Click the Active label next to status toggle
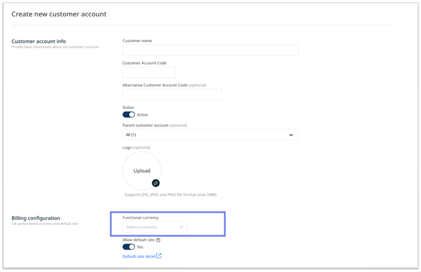Viewport: 421px width, 272px height. pyautogui.click(x=143, y=115)
